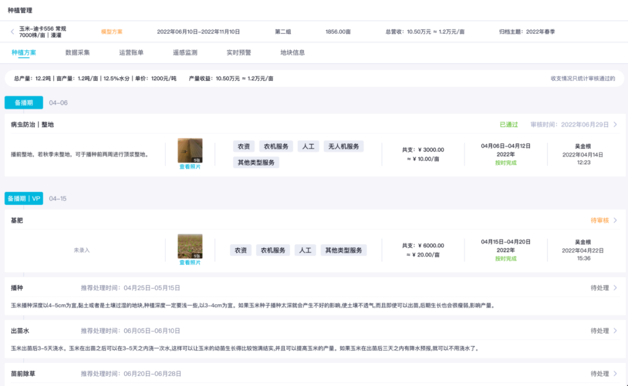Click the 5张 photo thumbnail for 基肥

tap(190, 245)
